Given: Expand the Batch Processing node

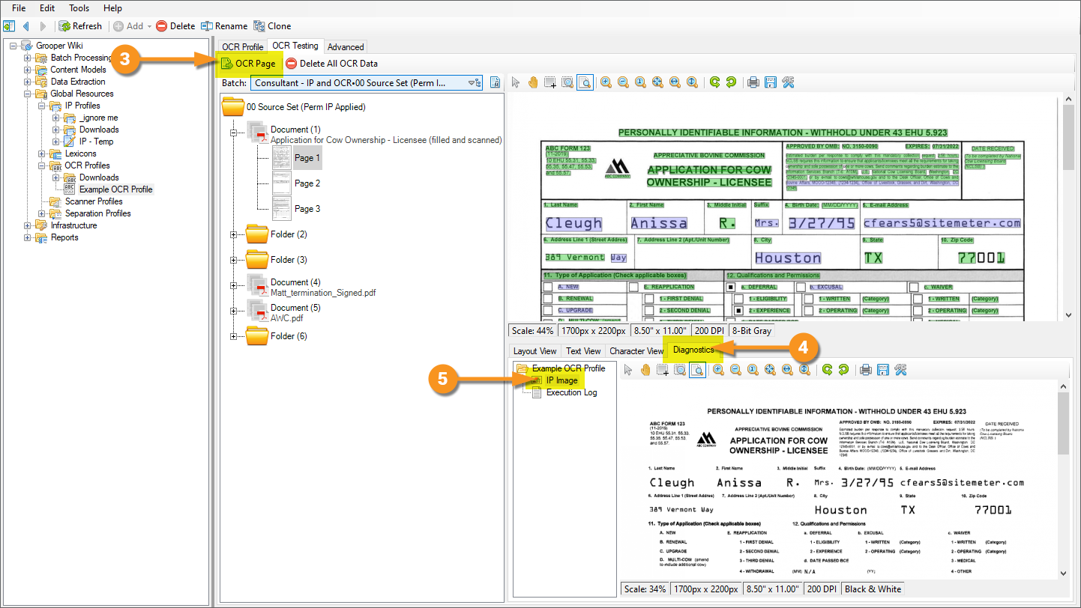Looking at the screenshot, I should coord(28,58).
